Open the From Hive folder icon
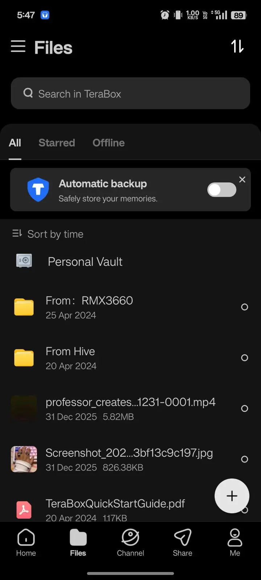Viewport: 261px width, 580px height. pyautogui.click(x=24, y=358)
